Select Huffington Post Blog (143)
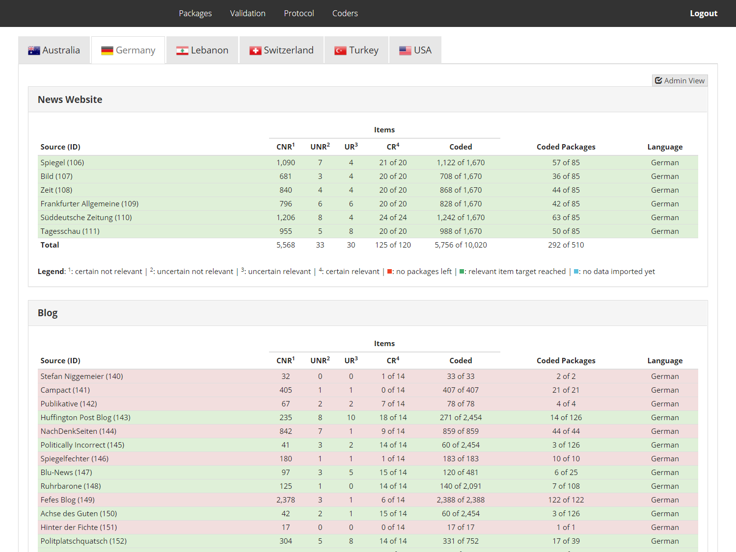The height and width of the screenshot is (552, 736). pyautogui.click(x=368, y=417)
